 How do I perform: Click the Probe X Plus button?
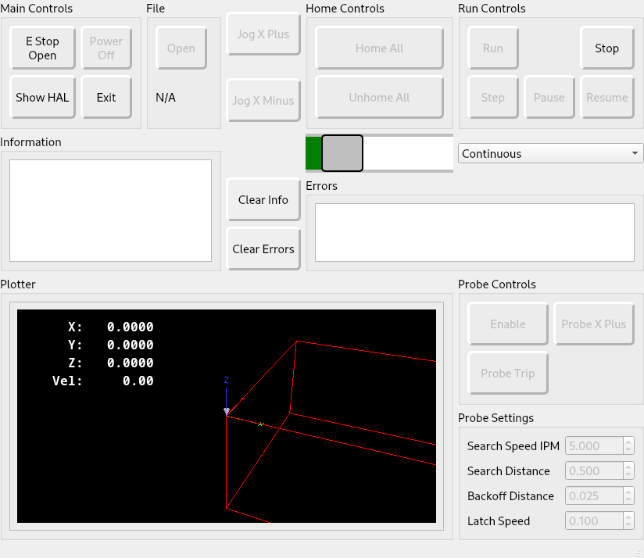click(594, 324)
